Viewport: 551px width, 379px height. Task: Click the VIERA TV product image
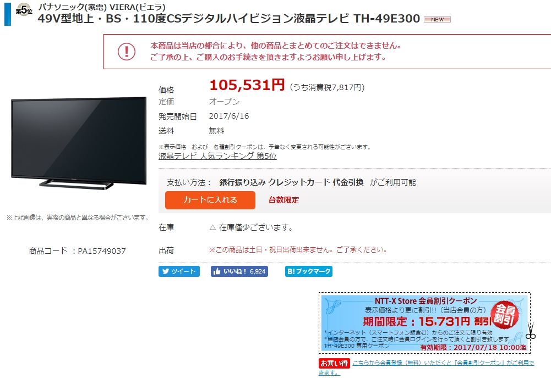79,143
